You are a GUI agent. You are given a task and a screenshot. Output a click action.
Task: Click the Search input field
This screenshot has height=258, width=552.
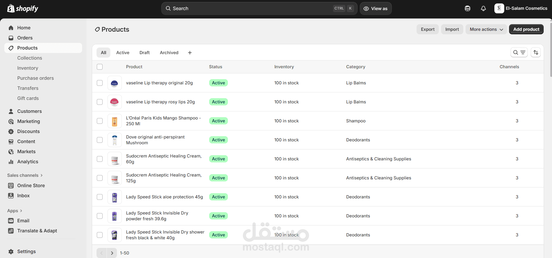point(259,8)
